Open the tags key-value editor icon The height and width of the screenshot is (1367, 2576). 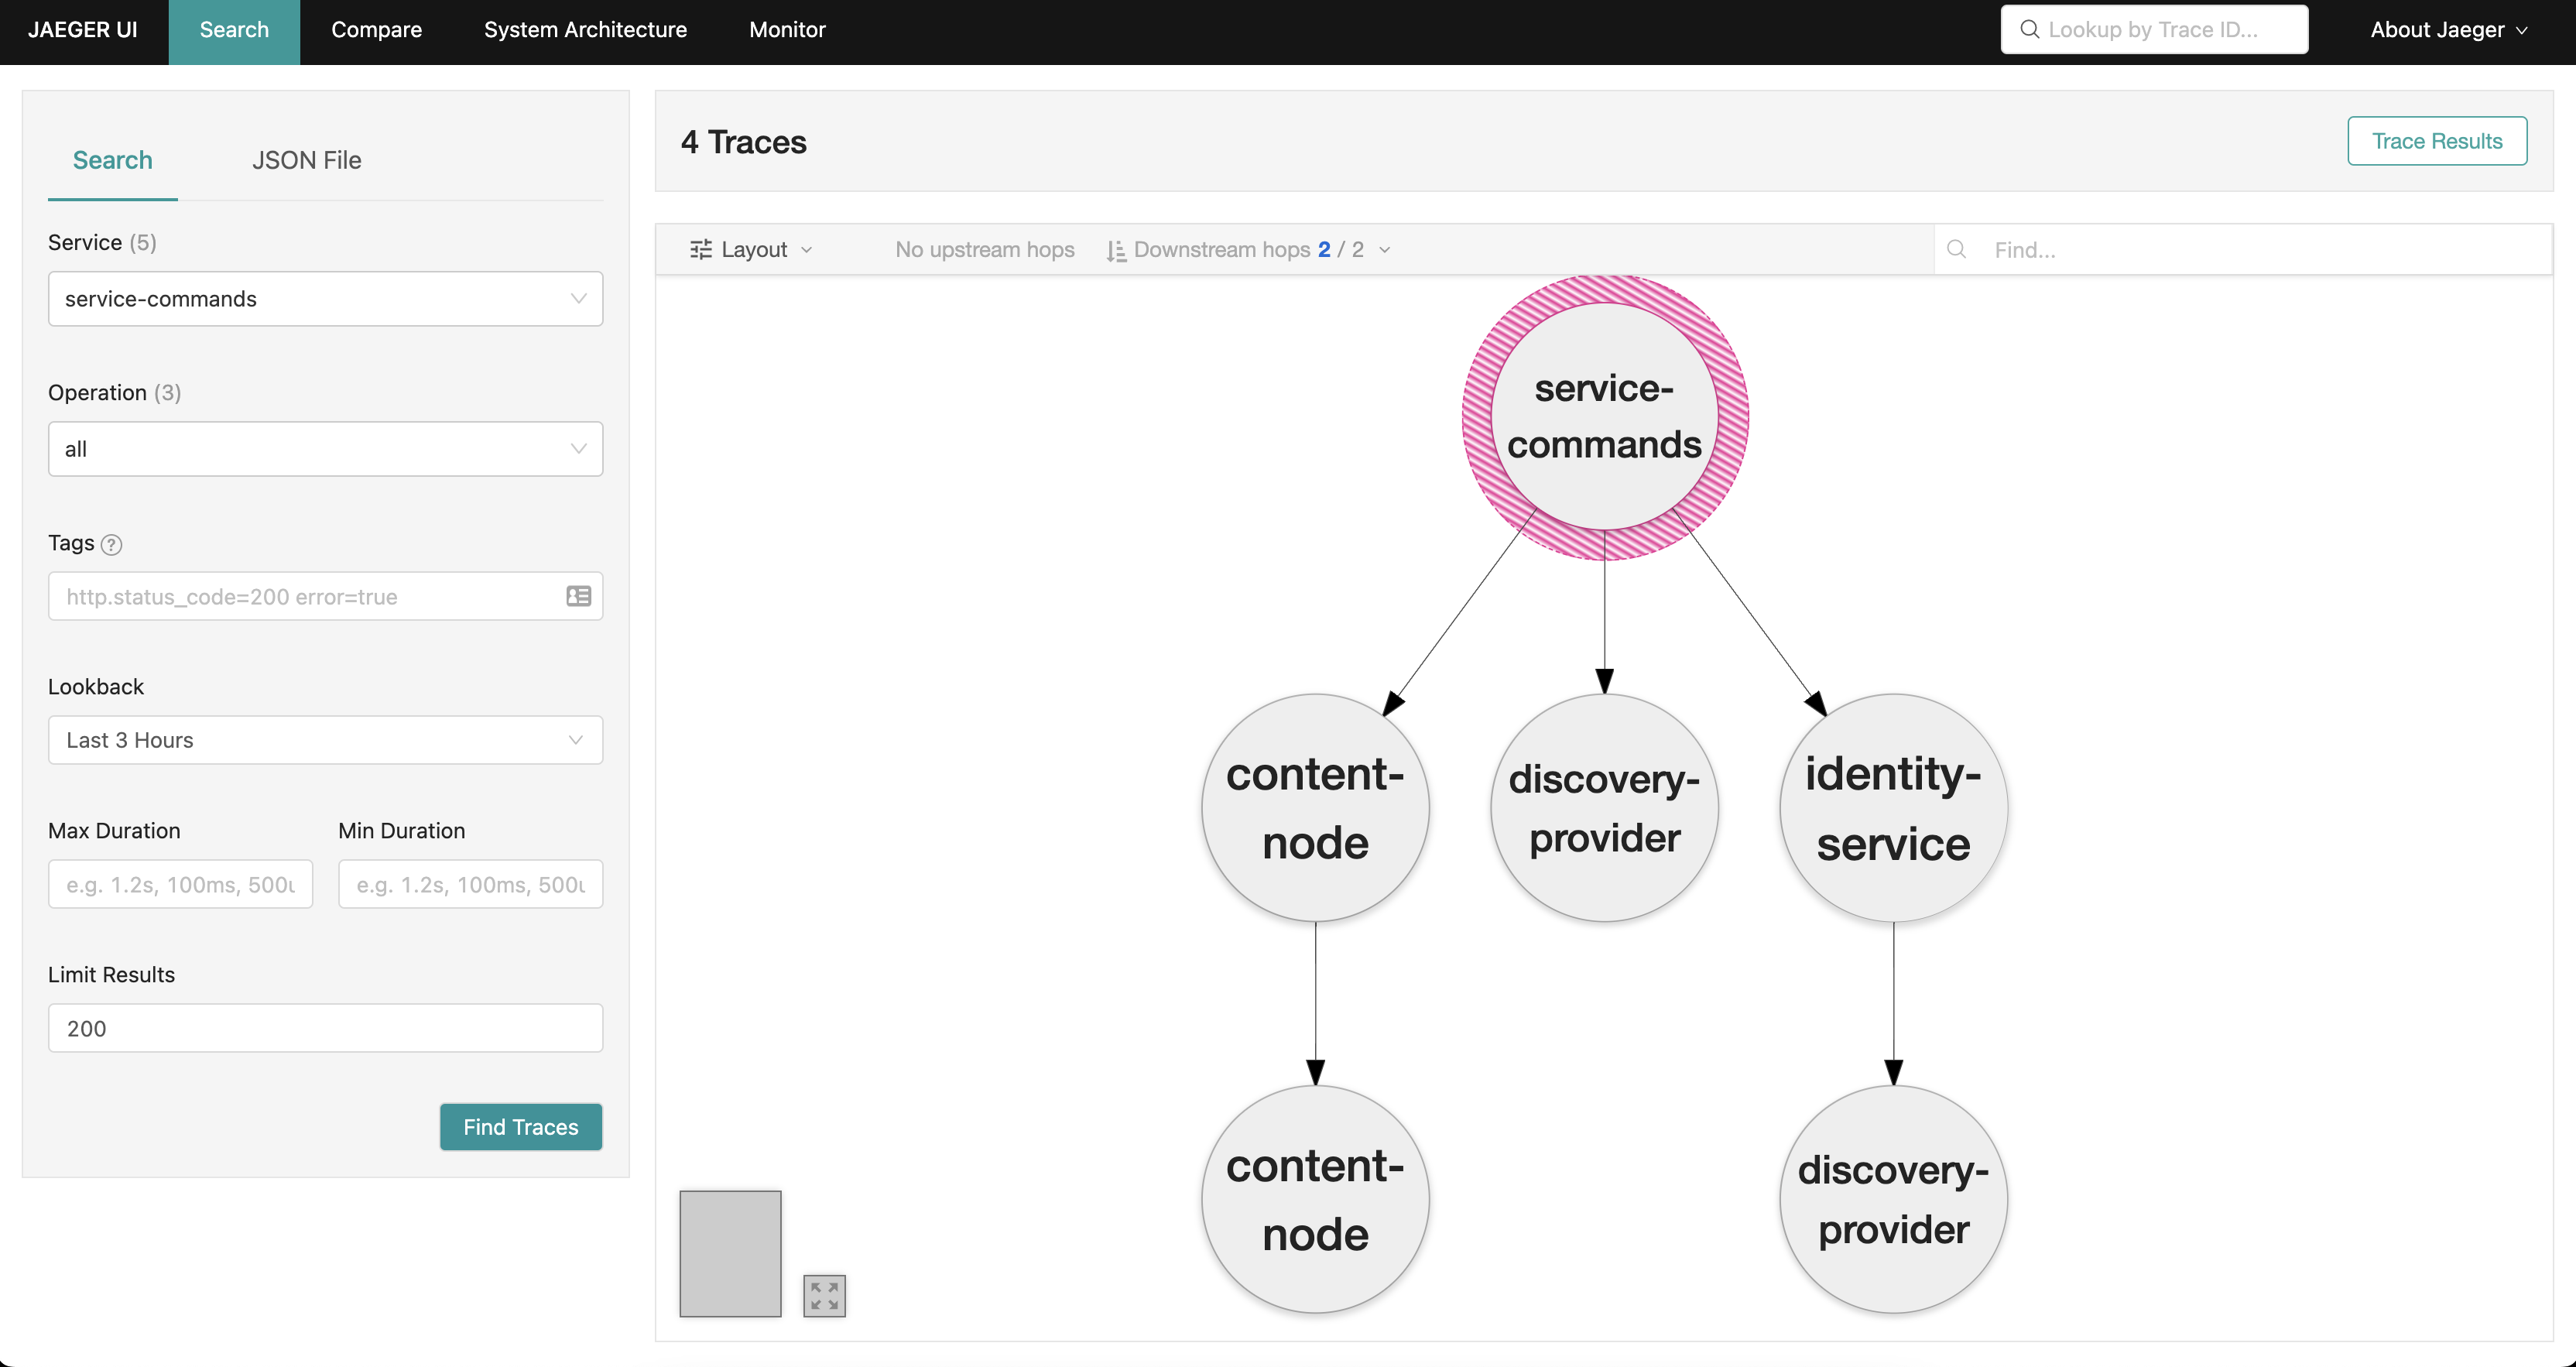[x=578, y=597]
